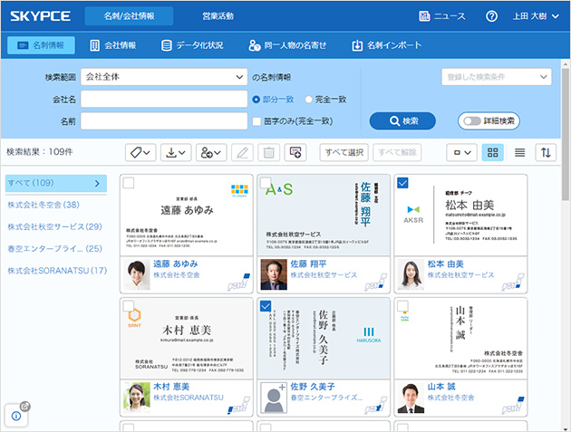Click the info icon at bottom left

[16, 416]
